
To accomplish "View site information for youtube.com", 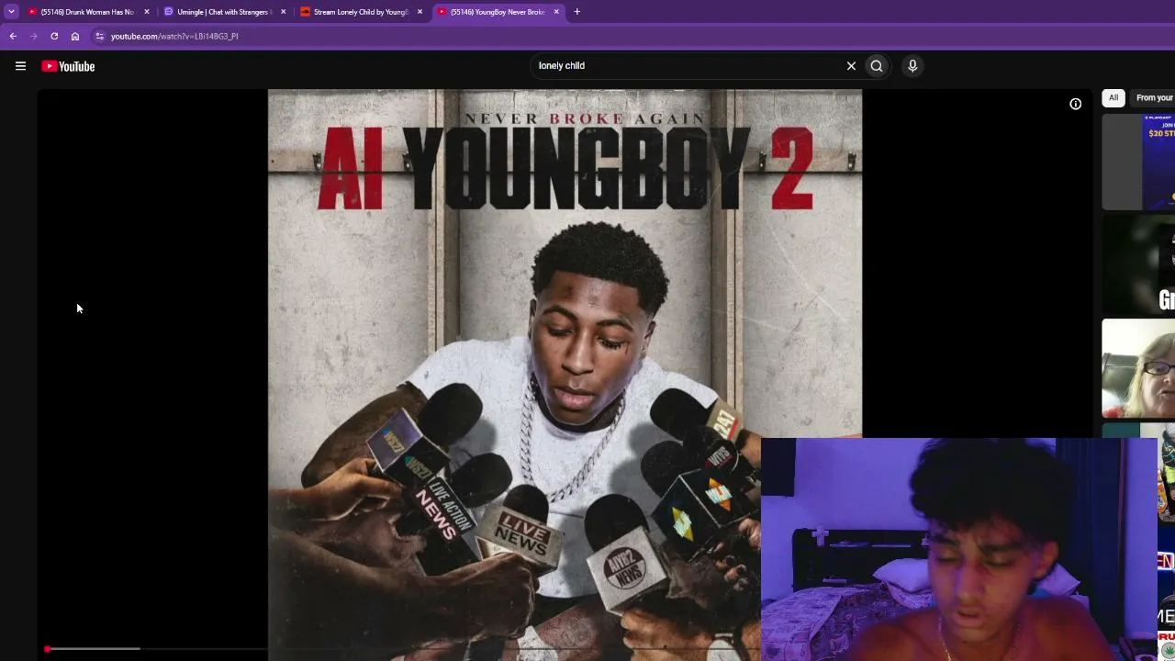I will [x=100, y=36].
